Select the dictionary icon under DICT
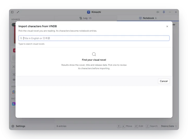188x139 pixels. pos(14,104)
